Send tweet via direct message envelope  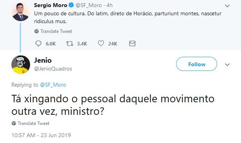132,43
